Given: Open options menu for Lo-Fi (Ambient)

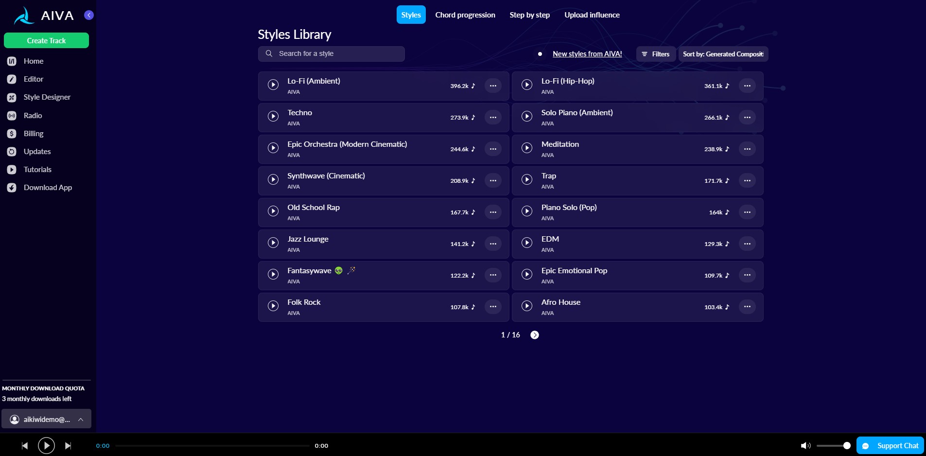Looking at the screenshot, I should (x=493, y=86).
